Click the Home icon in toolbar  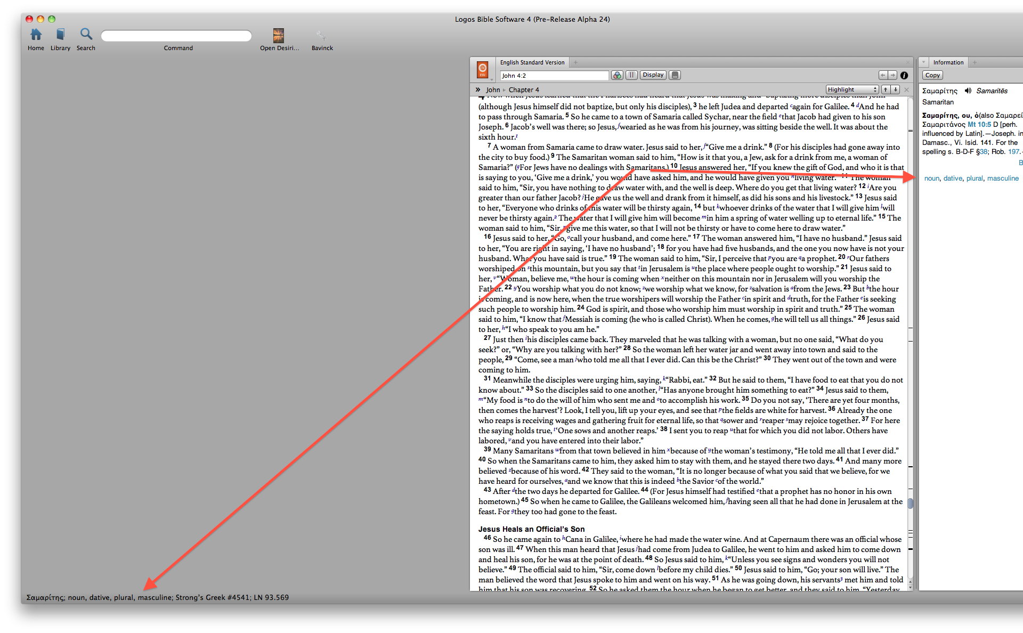tap(36, 35)
